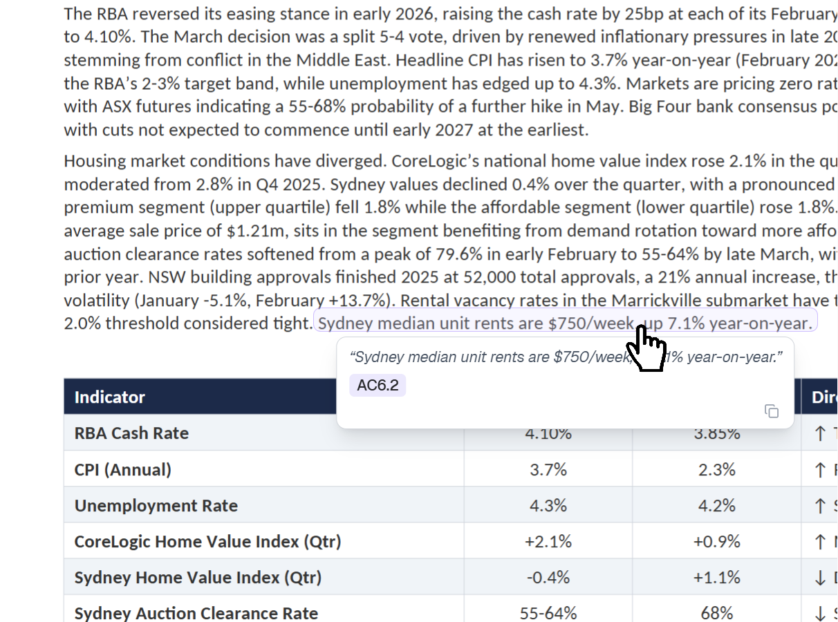
Task: Click the Indicator column header
Action: (x=110, y=397)
